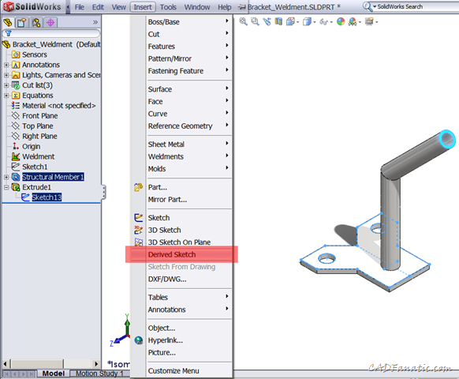Expand the Structural Member1 node
Screen dimensions: 459x379
(6, 177)
